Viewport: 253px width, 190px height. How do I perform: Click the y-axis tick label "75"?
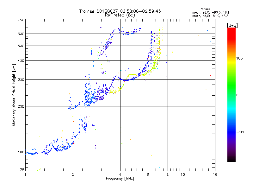tap(22, 170)
